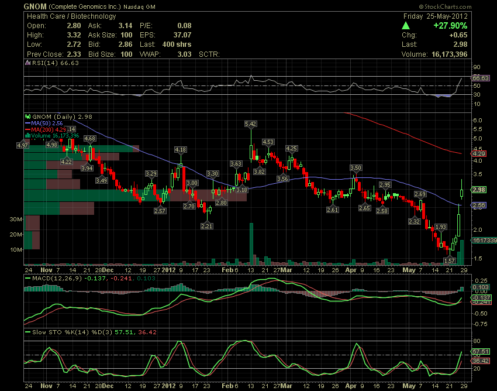The width and height of the screenshot is (497, 391).
Task: Click the MA(200) 4.29 legend text
Action: point(49,129)
